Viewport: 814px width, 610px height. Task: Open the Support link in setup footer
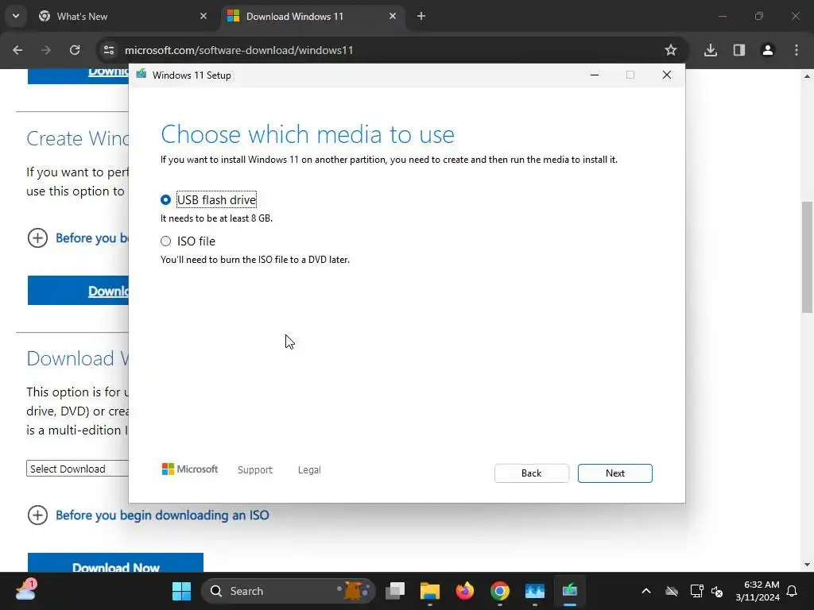pyautogui.click(x=255, y=470)
